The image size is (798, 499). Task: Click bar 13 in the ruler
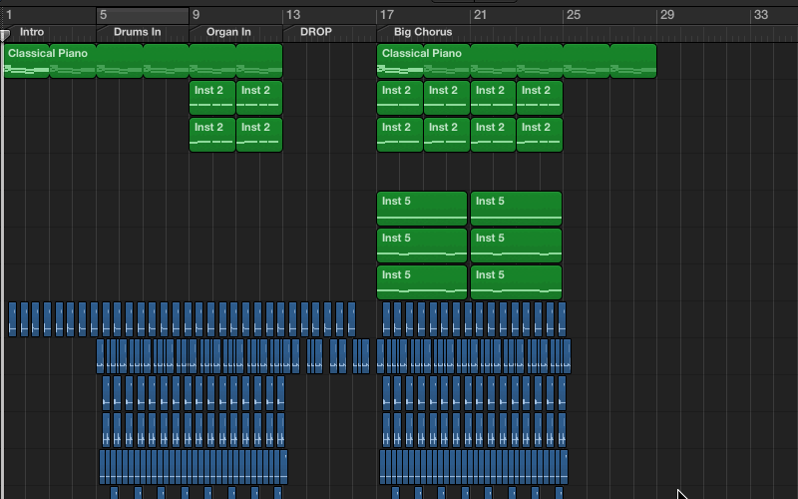click(292, 15)
